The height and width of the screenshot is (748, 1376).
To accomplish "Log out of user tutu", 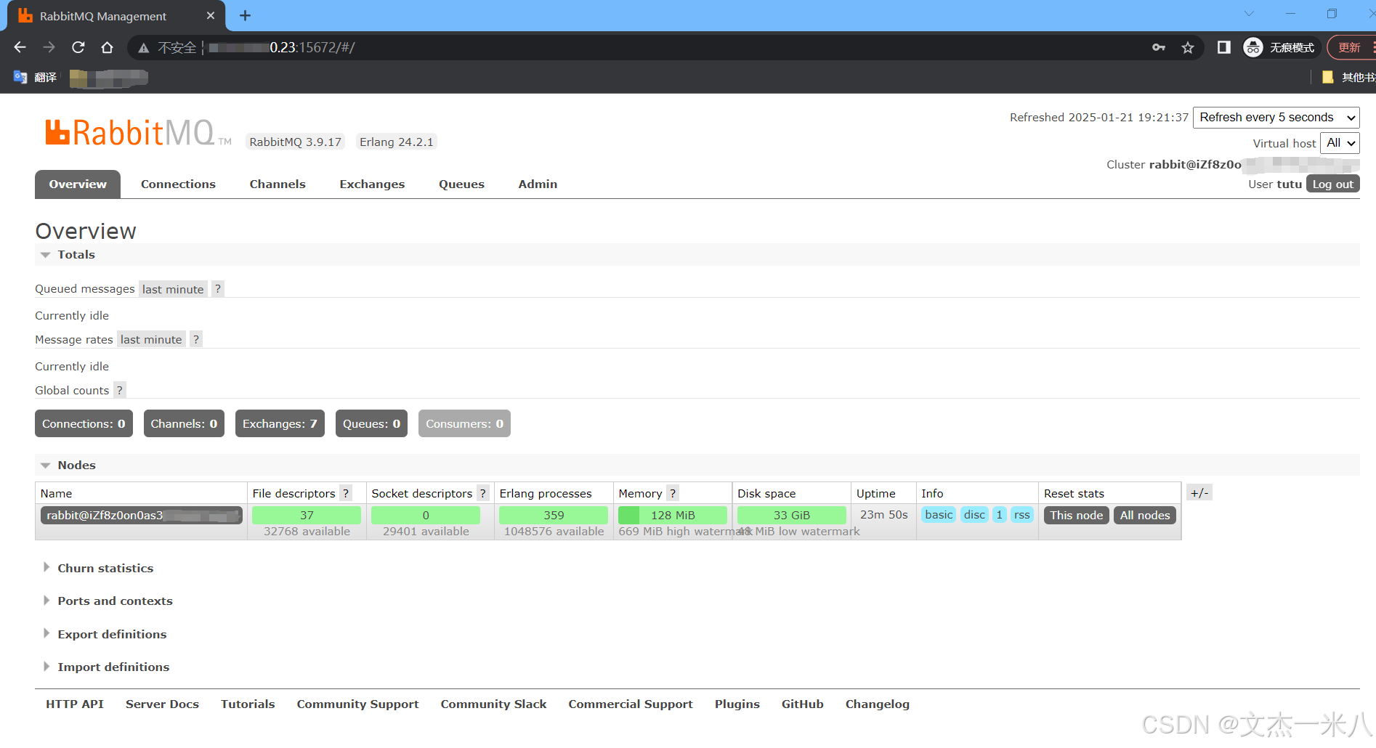I will pos(1332,184).
